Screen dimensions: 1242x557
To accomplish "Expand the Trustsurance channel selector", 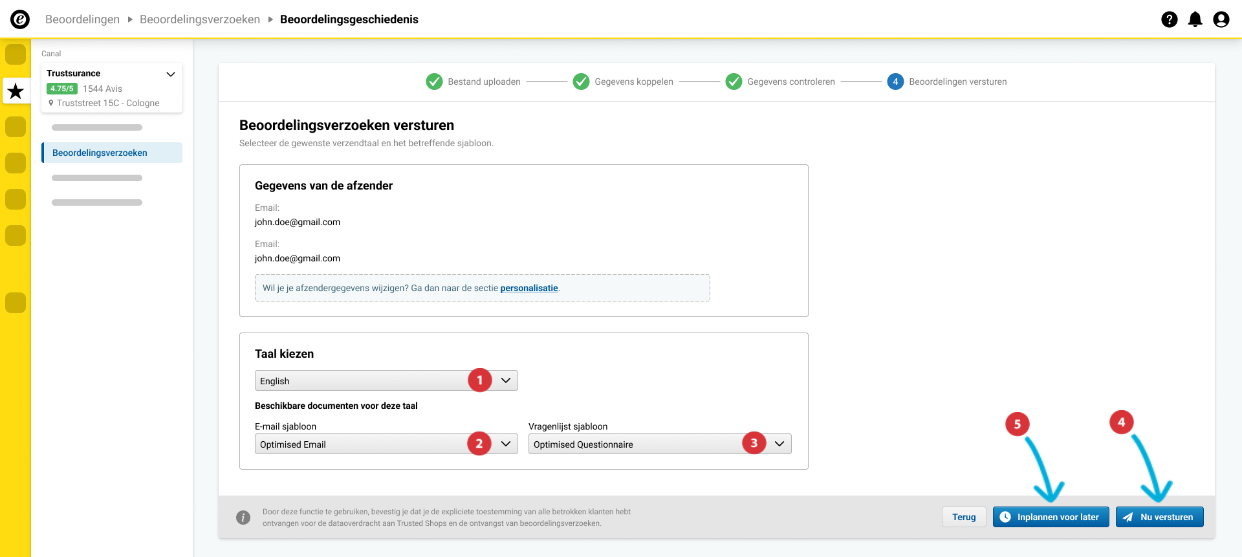I will pos(171,74).
